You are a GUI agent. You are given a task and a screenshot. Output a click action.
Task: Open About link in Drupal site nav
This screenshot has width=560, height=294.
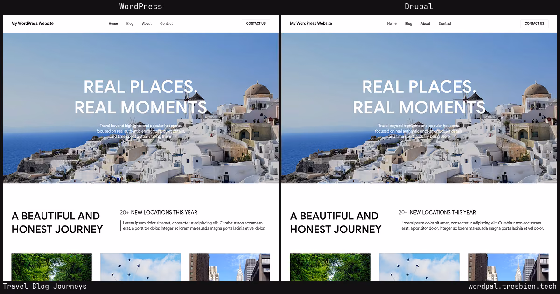[x=426, y=24]
